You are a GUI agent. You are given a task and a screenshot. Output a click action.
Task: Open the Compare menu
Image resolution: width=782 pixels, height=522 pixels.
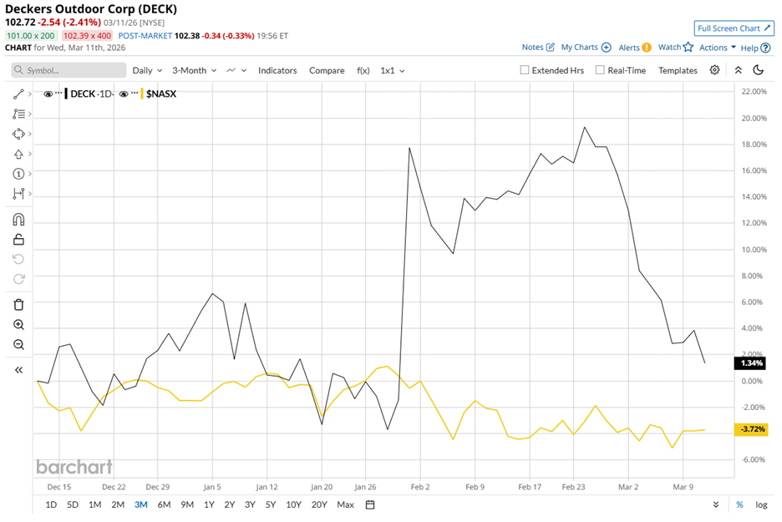(x=327, y=70)
